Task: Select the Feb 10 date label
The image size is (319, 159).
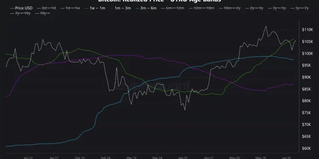Action: (x=80, y=158)
